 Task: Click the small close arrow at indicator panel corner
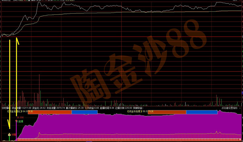240,108
